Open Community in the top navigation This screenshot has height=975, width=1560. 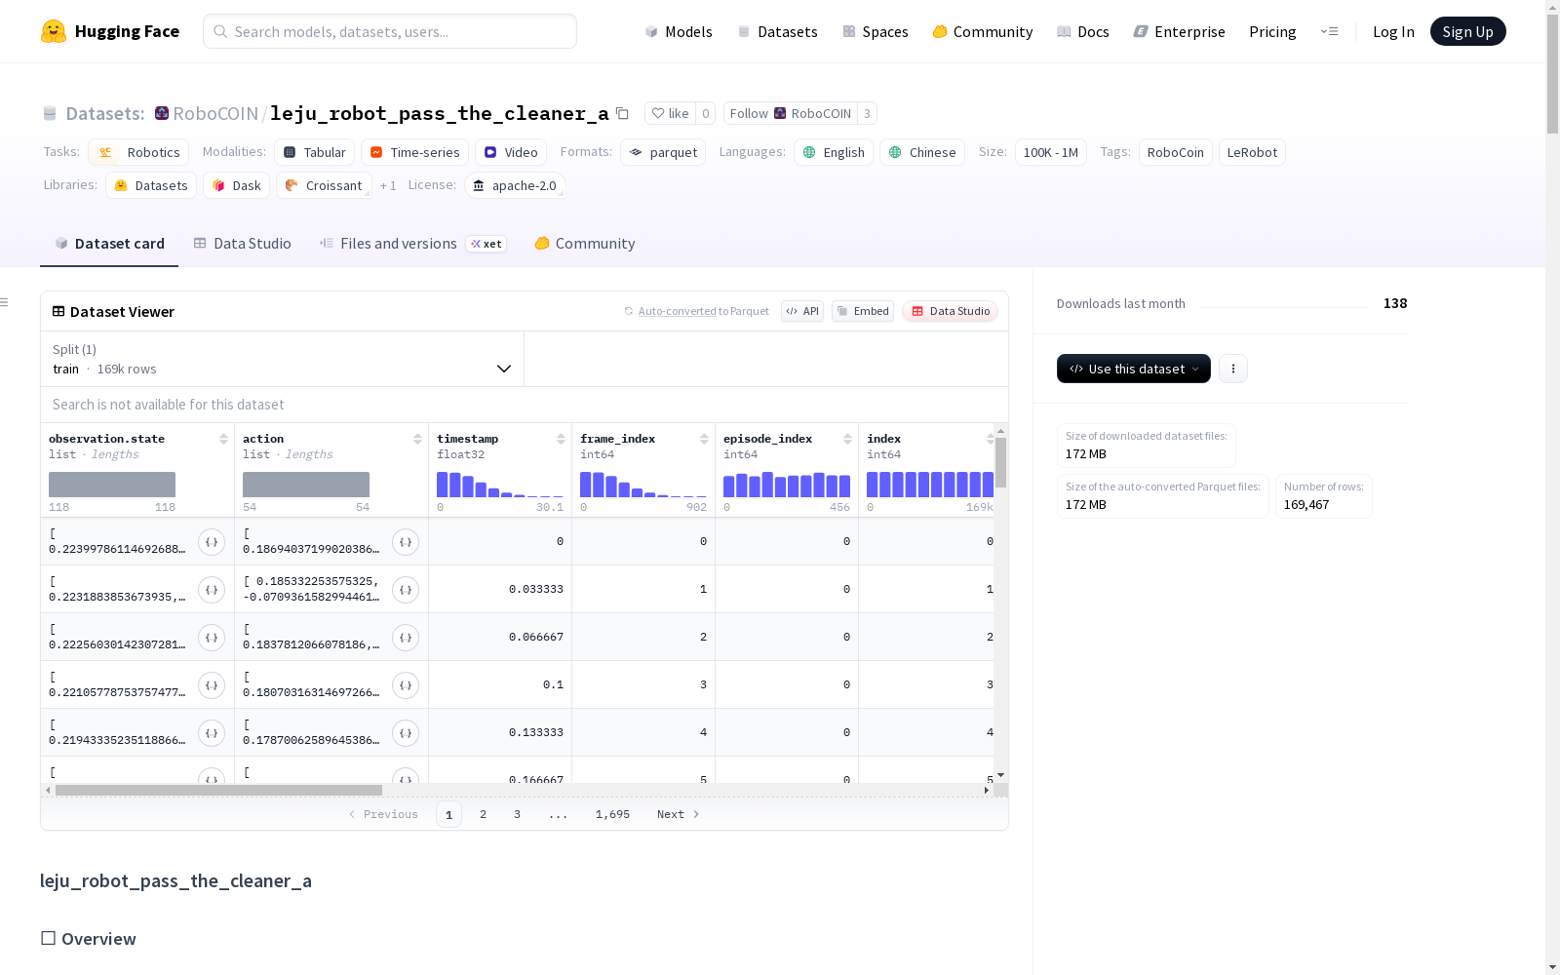click(x=983, y=31)
